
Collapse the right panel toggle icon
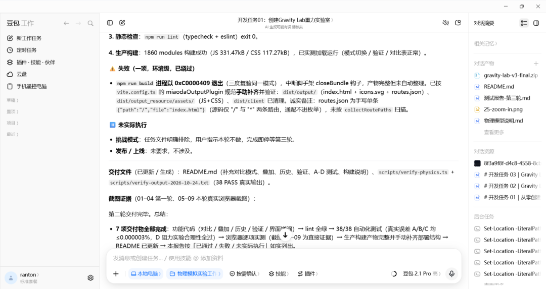click(536, 23)
